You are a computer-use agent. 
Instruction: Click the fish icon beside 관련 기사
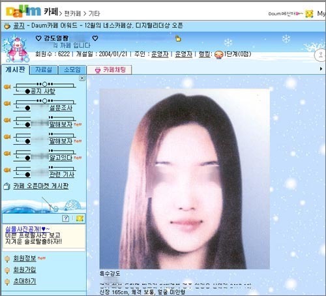(x=7, y=170)
